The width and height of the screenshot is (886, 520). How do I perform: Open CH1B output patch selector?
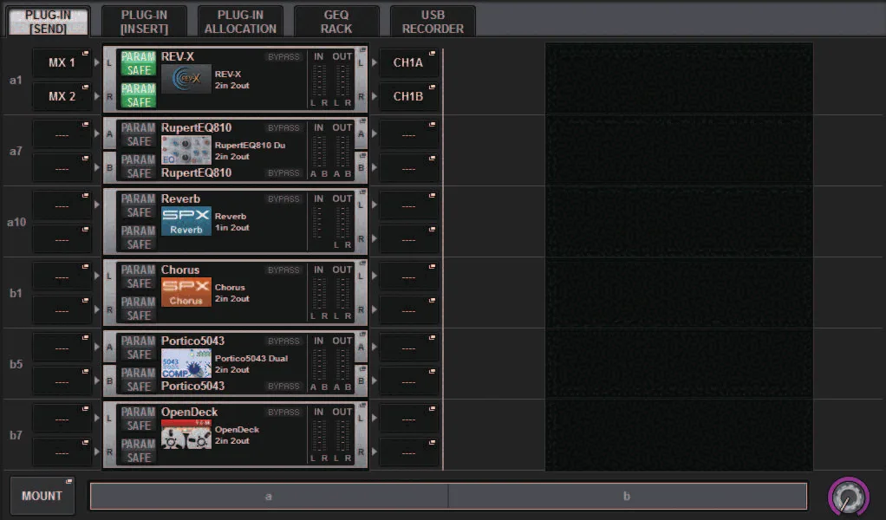[x=408, y=96]
